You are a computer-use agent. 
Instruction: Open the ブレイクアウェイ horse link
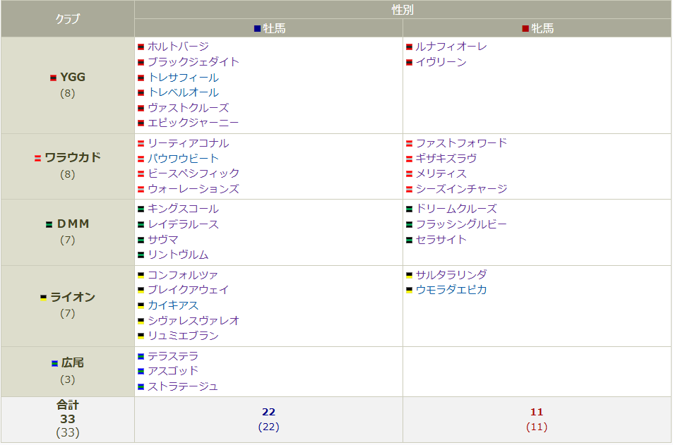pos(189,290)
